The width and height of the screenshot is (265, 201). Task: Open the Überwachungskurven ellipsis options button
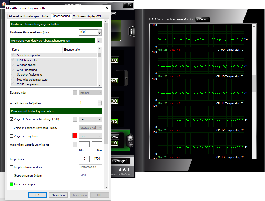[99, 41]
